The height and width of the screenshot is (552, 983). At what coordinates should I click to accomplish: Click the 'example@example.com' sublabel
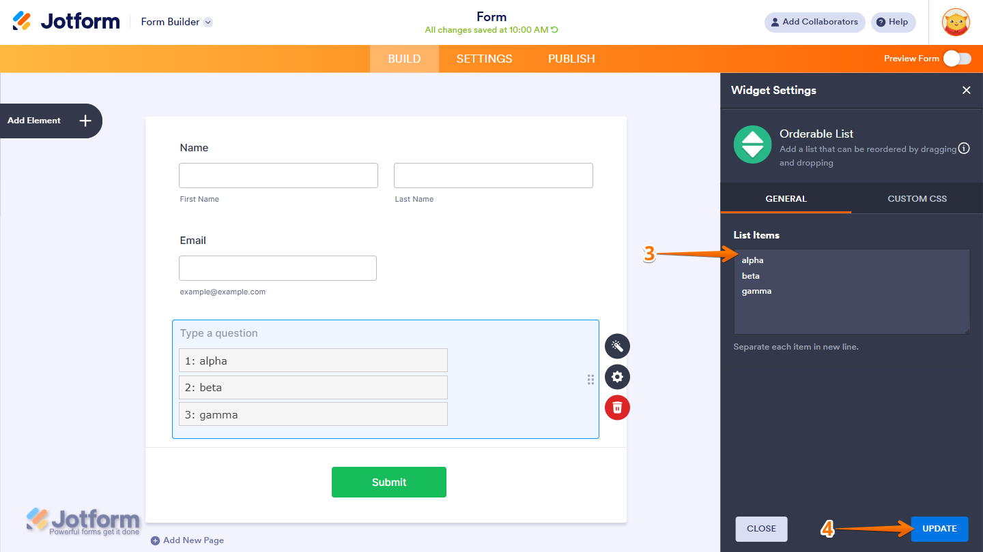(223, 292)
